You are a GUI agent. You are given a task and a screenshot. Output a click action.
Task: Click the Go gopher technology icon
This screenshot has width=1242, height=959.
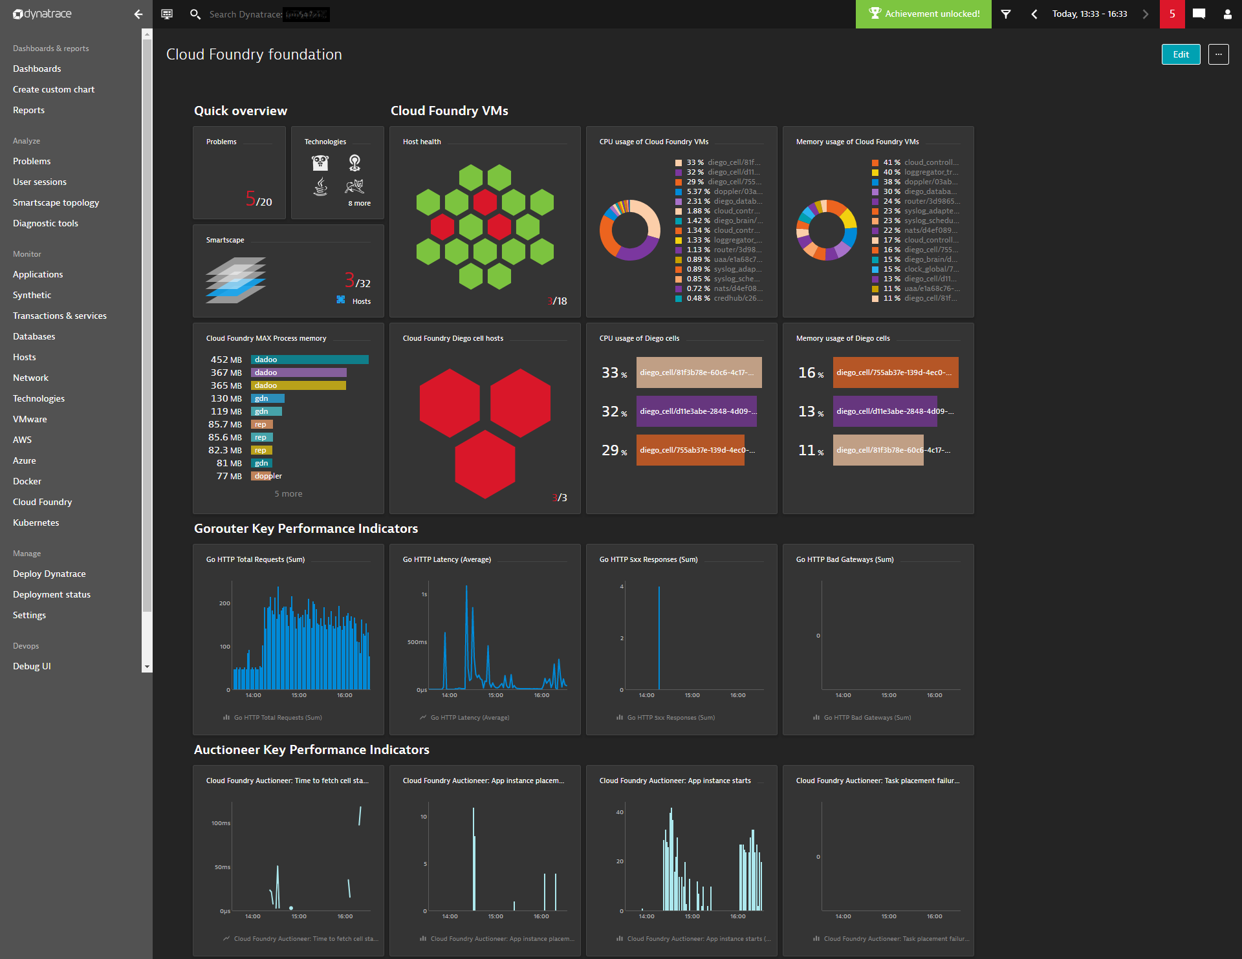click(x=320, y=162)
